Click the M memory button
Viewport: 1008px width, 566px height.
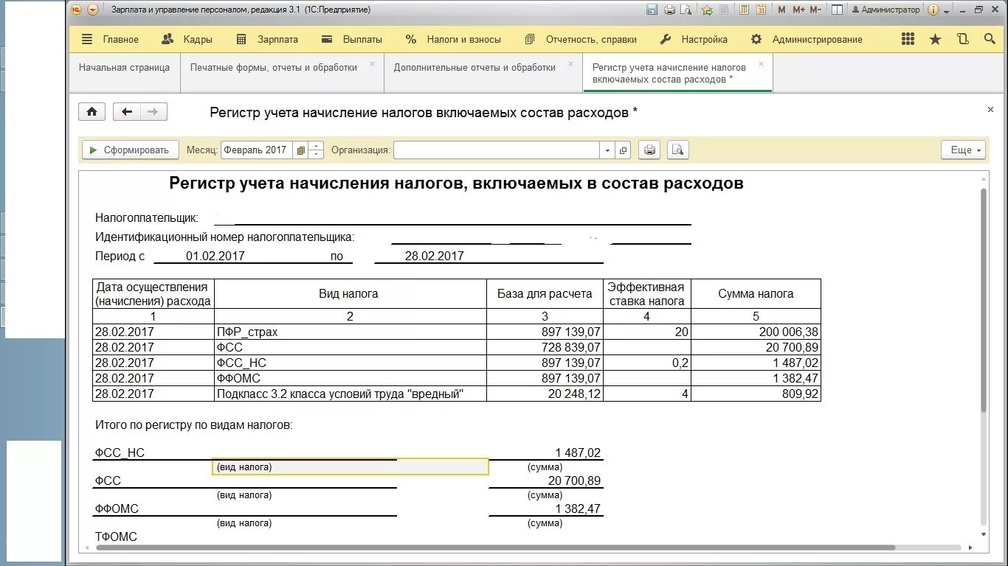pos(781,10)
